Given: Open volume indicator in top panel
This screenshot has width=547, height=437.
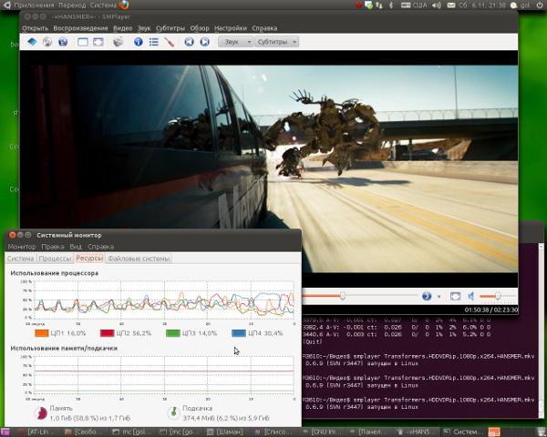Looking at the screenshot, I should (437, 5).
